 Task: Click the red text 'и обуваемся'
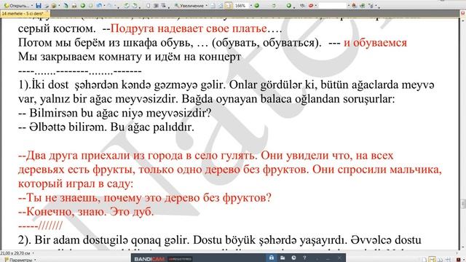click(x=376, y=42)
